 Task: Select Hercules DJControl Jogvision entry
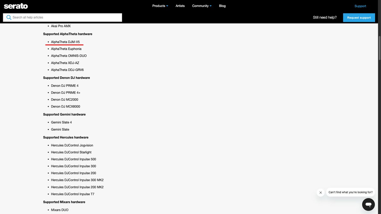click(x=72, y=145)
